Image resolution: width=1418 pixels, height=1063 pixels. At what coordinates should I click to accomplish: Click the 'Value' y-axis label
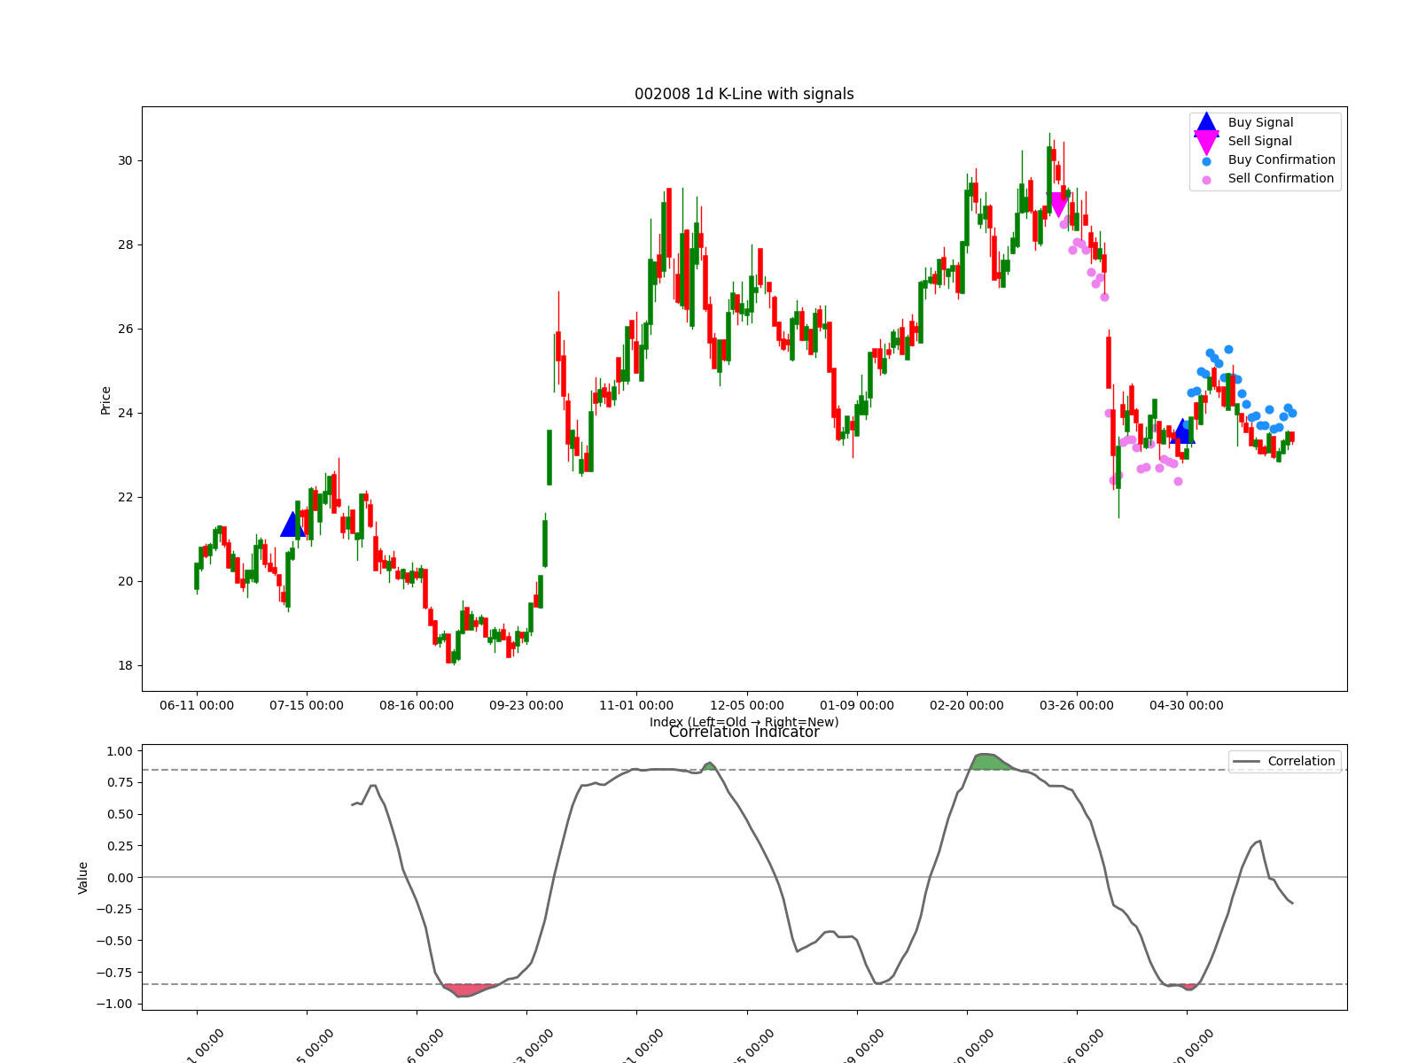[83, 878]
